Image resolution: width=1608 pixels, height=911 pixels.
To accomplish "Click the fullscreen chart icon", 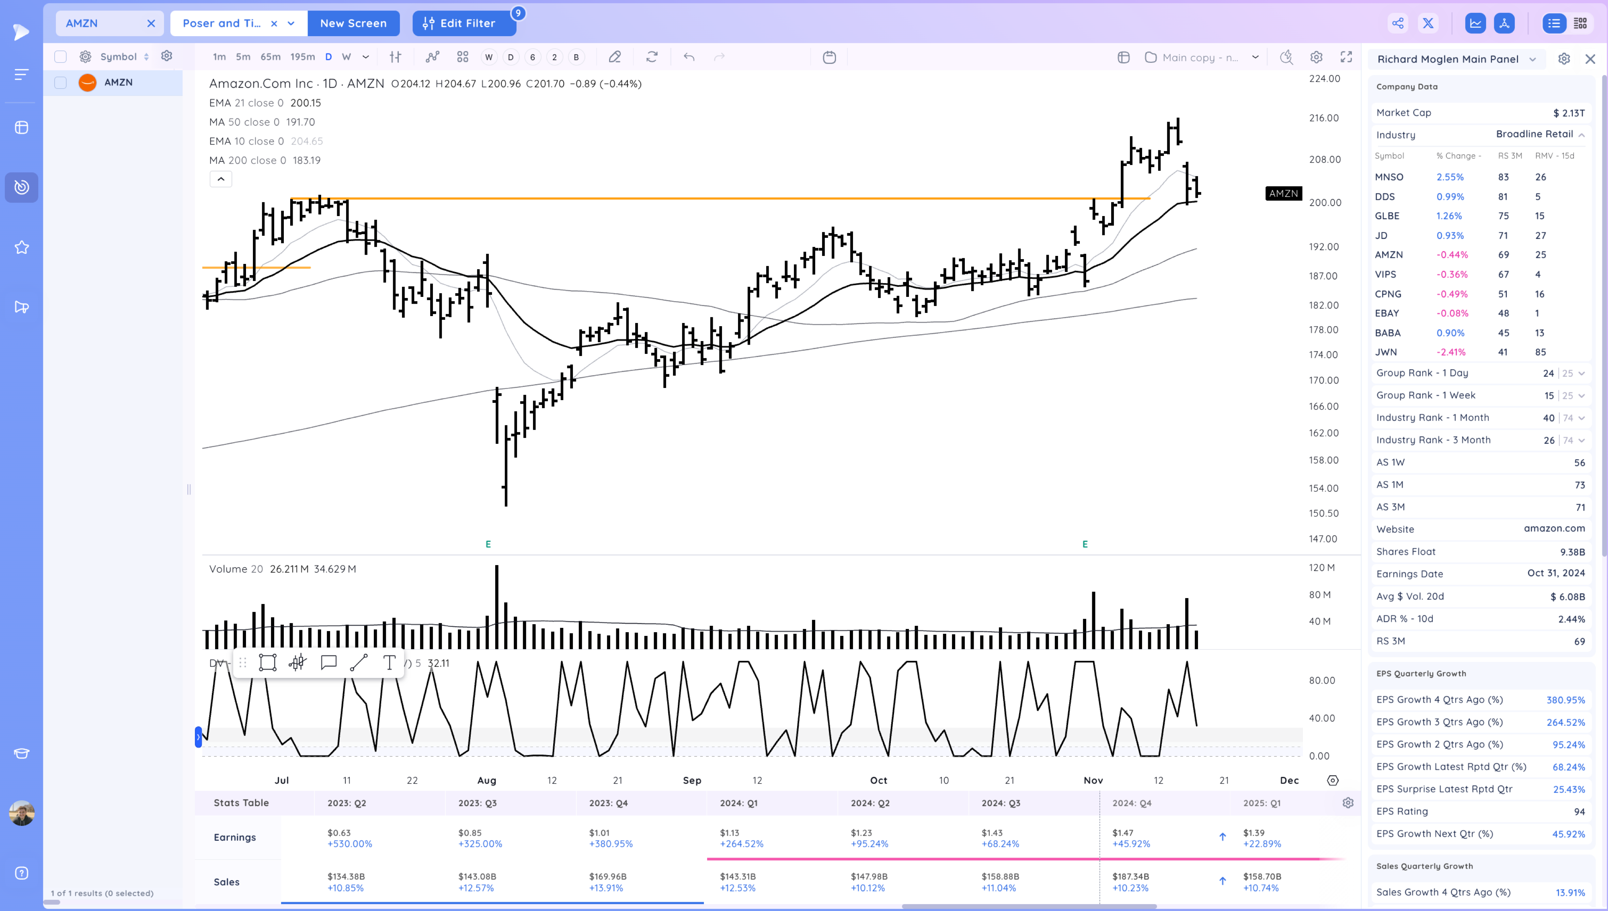I will point(1346,57).
